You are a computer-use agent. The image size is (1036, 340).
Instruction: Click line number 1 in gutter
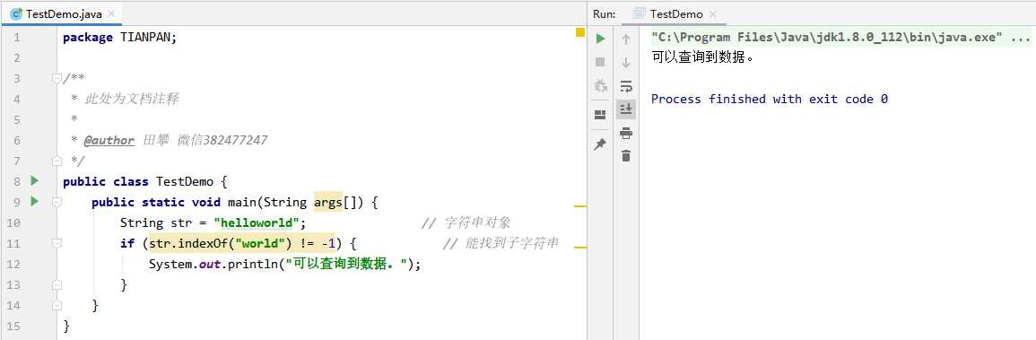pos(16,37)
